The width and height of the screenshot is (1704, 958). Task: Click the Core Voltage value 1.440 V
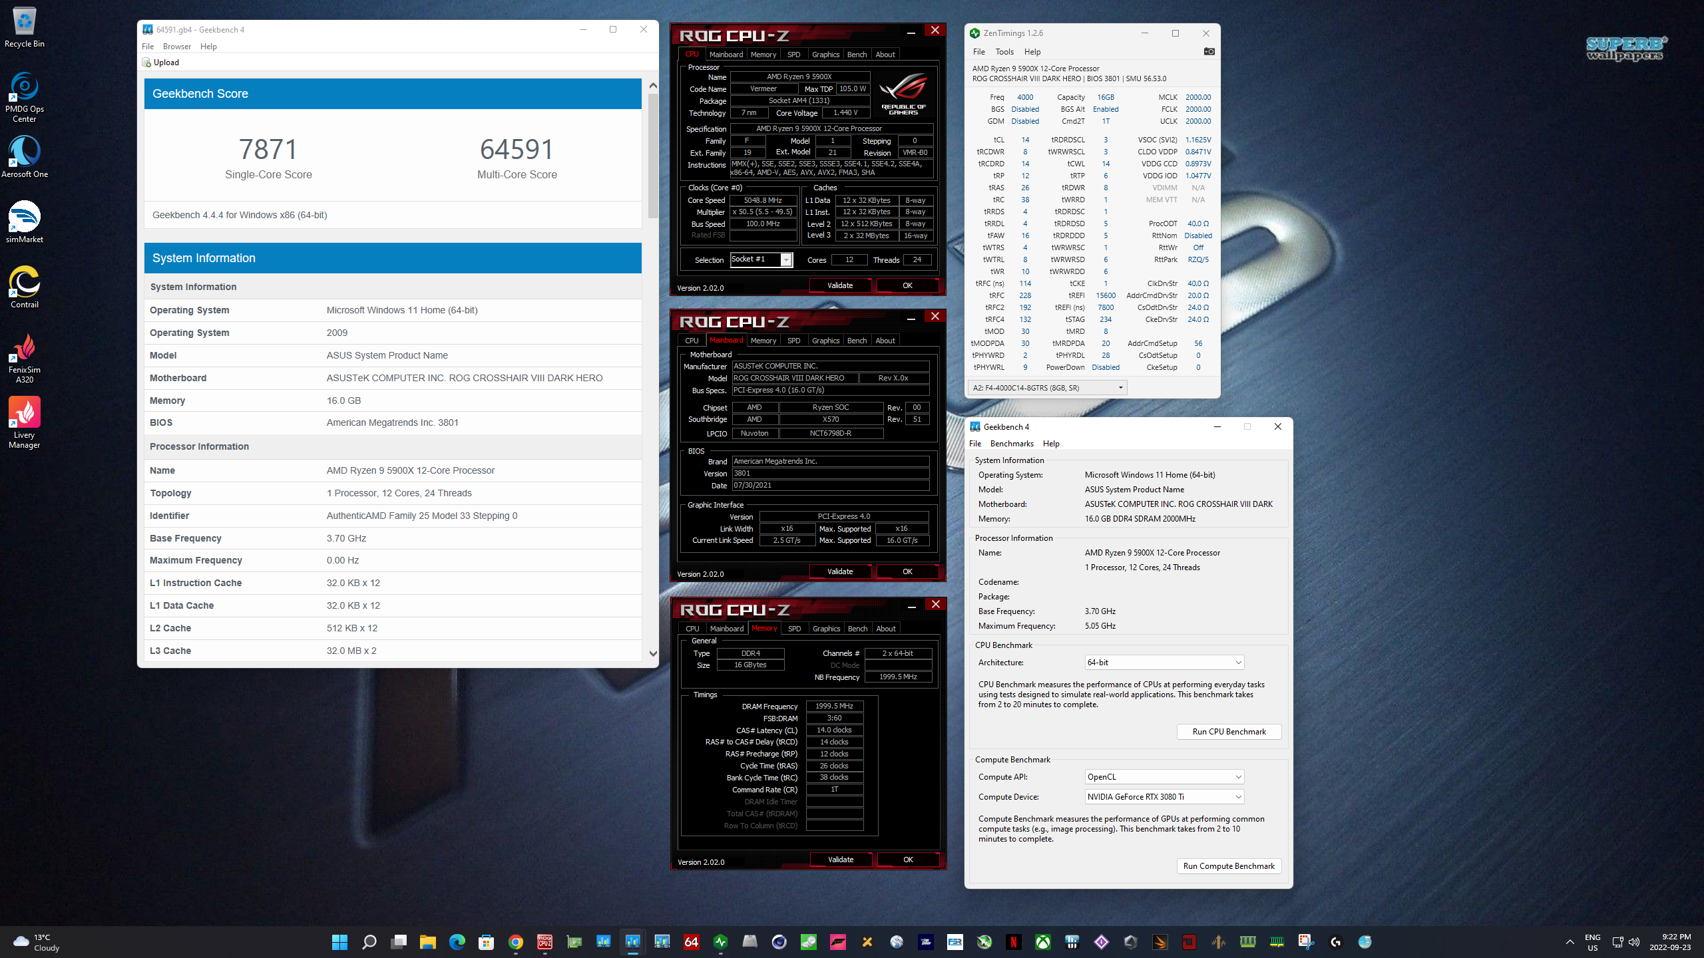[845, 113]
